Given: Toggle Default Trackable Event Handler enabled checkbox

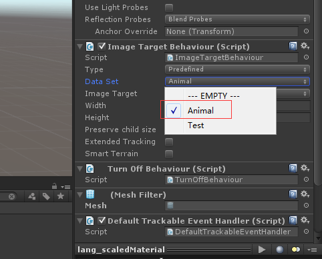Looking at the screenshot, I should [x=102, y=220].
